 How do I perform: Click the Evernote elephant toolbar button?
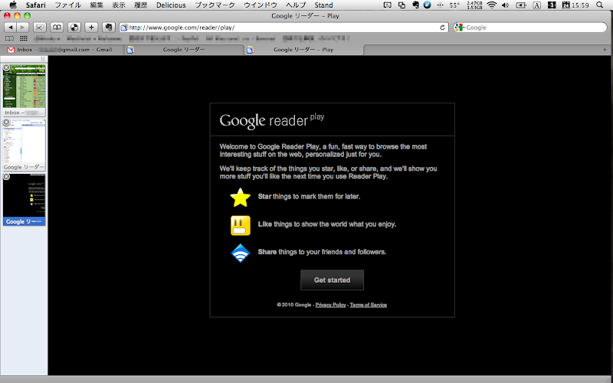109,28
